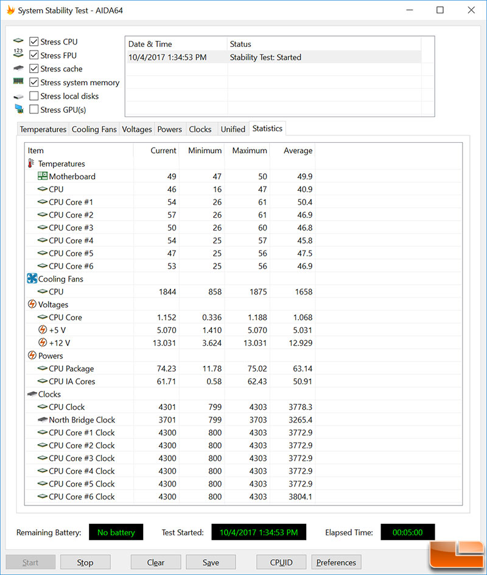Click the chip icon beside CPU Core #6 Clock
This screenshot has width=487, height=575.
[43, 496]
